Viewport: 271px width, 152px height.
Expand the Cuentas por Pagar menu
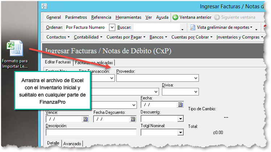pyautogui.click(x=126, y=37)
